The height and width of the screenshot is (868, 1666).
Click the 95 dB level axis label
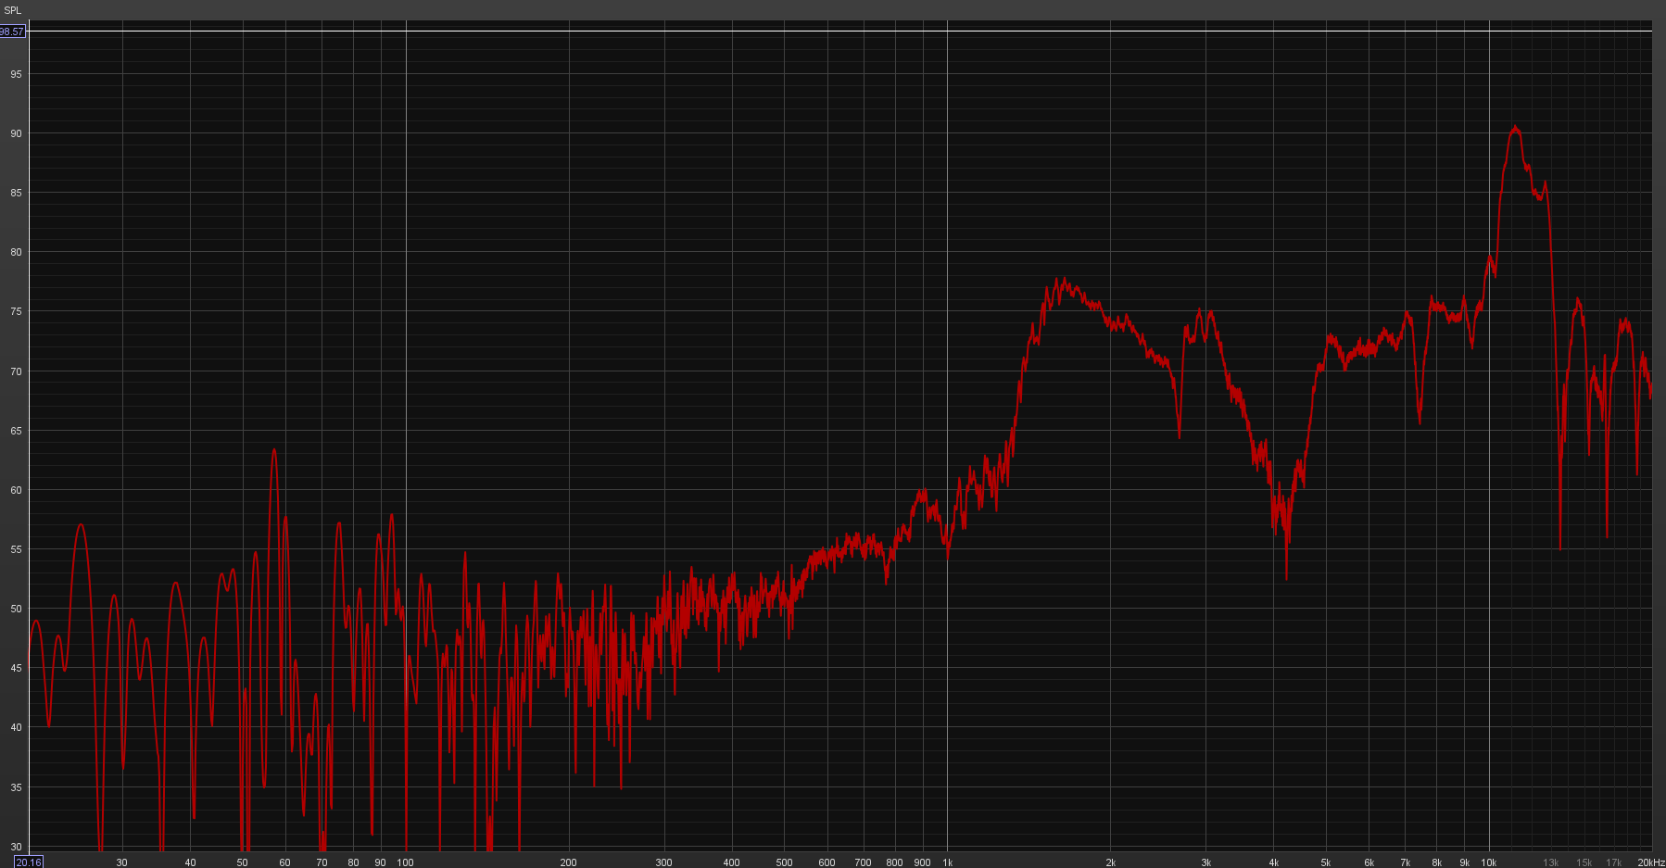click(x=16, y=74)
